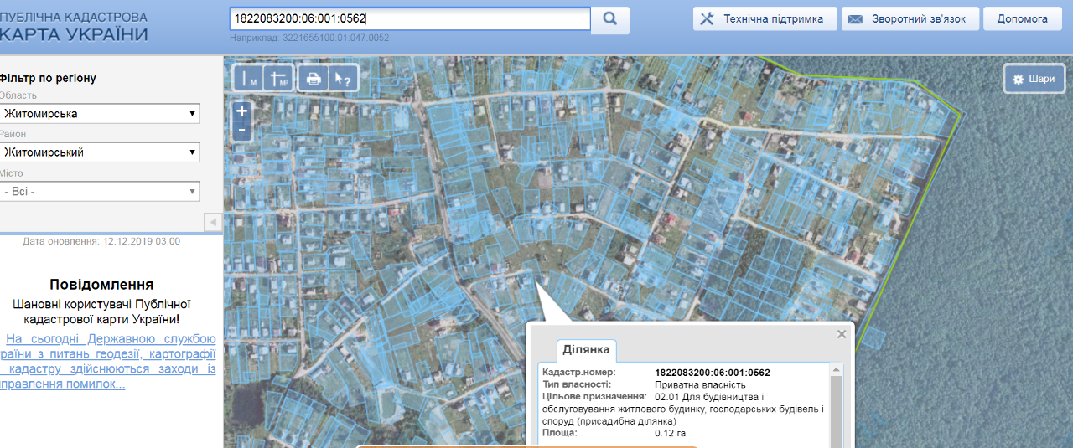Open the Допомога page
The width and height of the screenshot is (1073, 448).
point(1022,19)
